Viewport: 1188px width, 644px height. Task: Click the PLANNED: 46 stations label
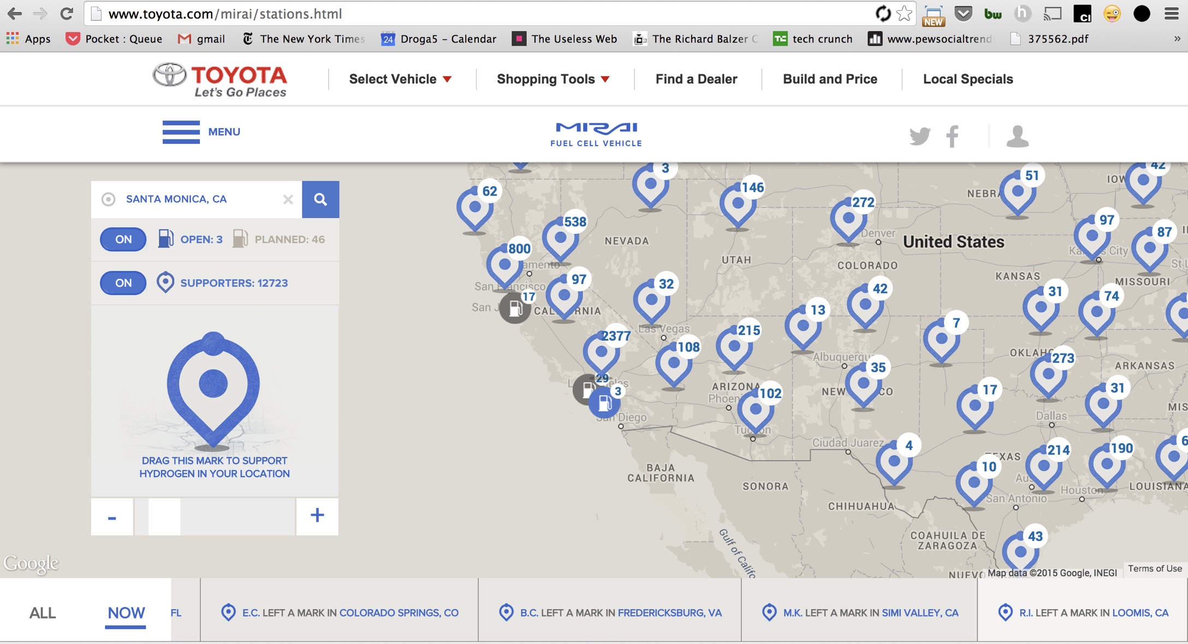(289, 239)
